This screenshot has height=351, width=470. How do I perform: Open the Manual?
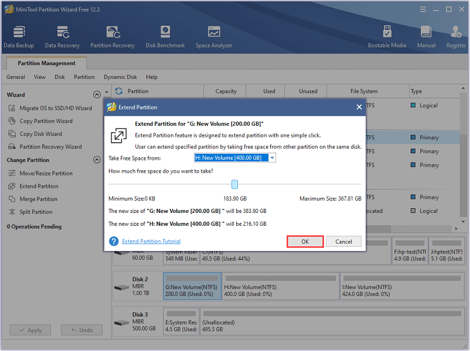[x=426, y=37]
